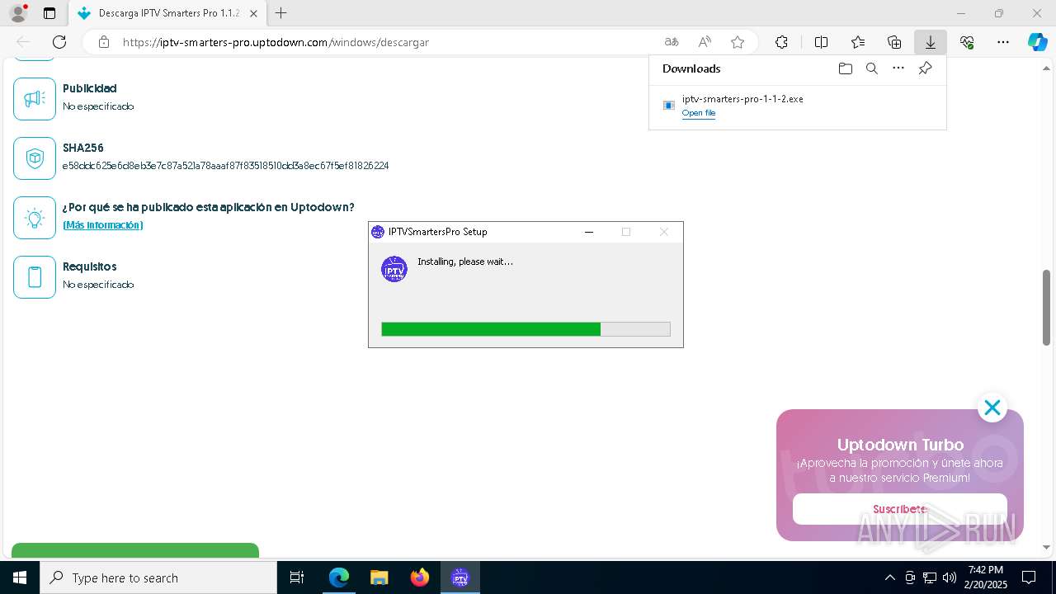Viewport: 1056px width, 594px height.
Task: Click the Suscríbete button
Action: (900, 509)
